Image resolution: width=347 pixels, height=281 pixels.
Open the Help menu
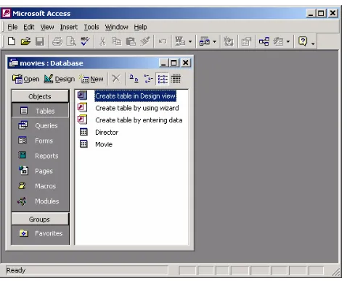pos(140,27)
